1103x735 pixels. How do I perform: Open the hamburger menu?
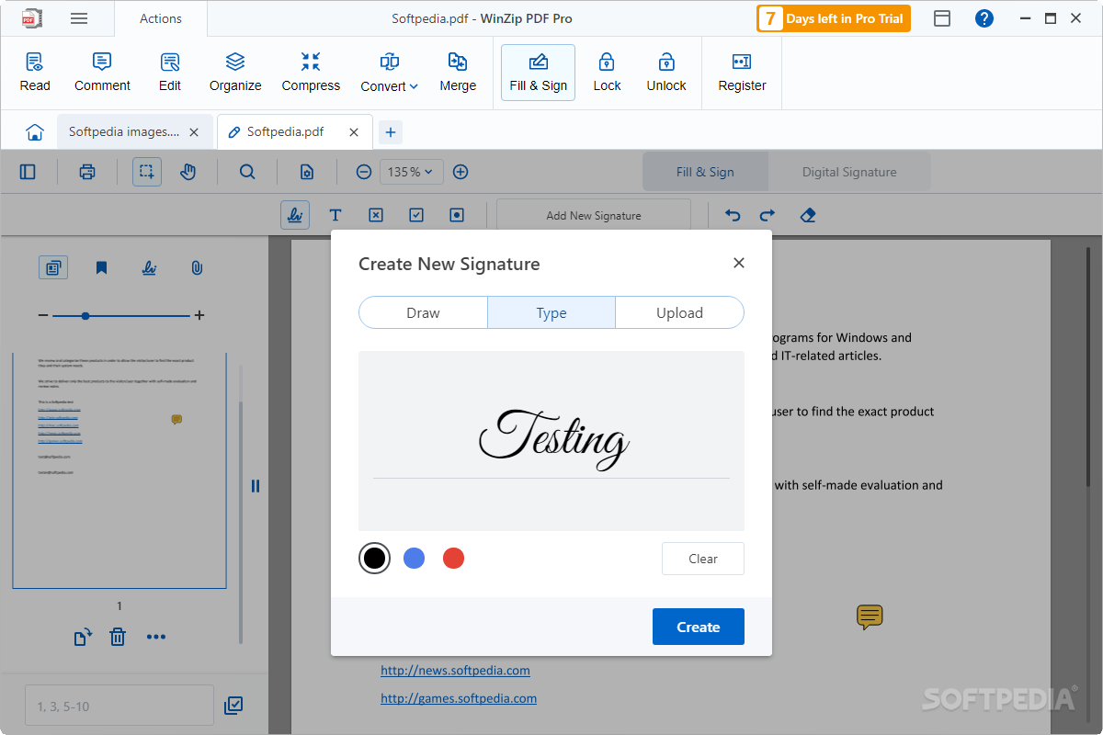click(x=79, y=18)
